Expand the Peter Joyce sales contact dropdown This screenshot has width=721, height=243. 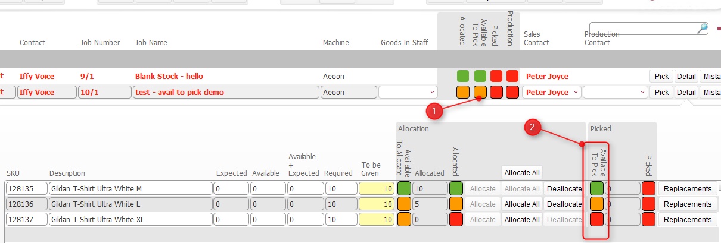click(551, 92)
